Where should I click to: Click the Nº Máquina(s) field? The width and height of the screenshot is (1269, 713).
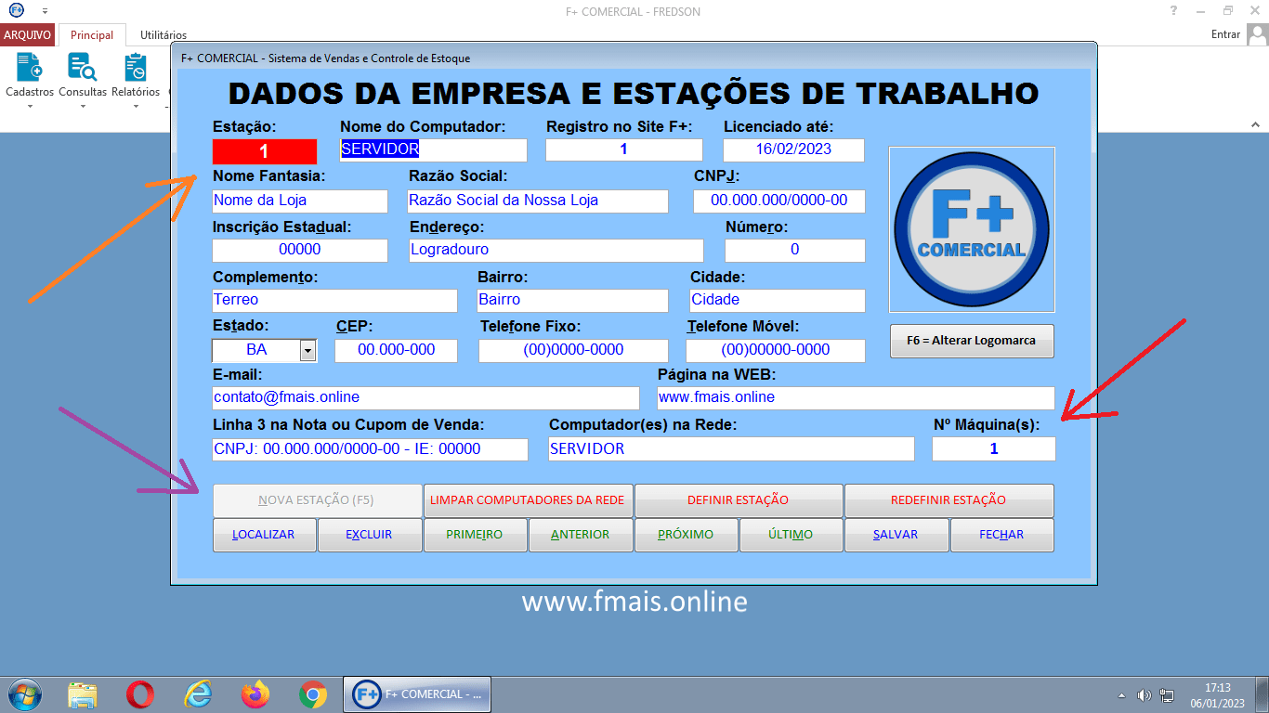[994, 449]
